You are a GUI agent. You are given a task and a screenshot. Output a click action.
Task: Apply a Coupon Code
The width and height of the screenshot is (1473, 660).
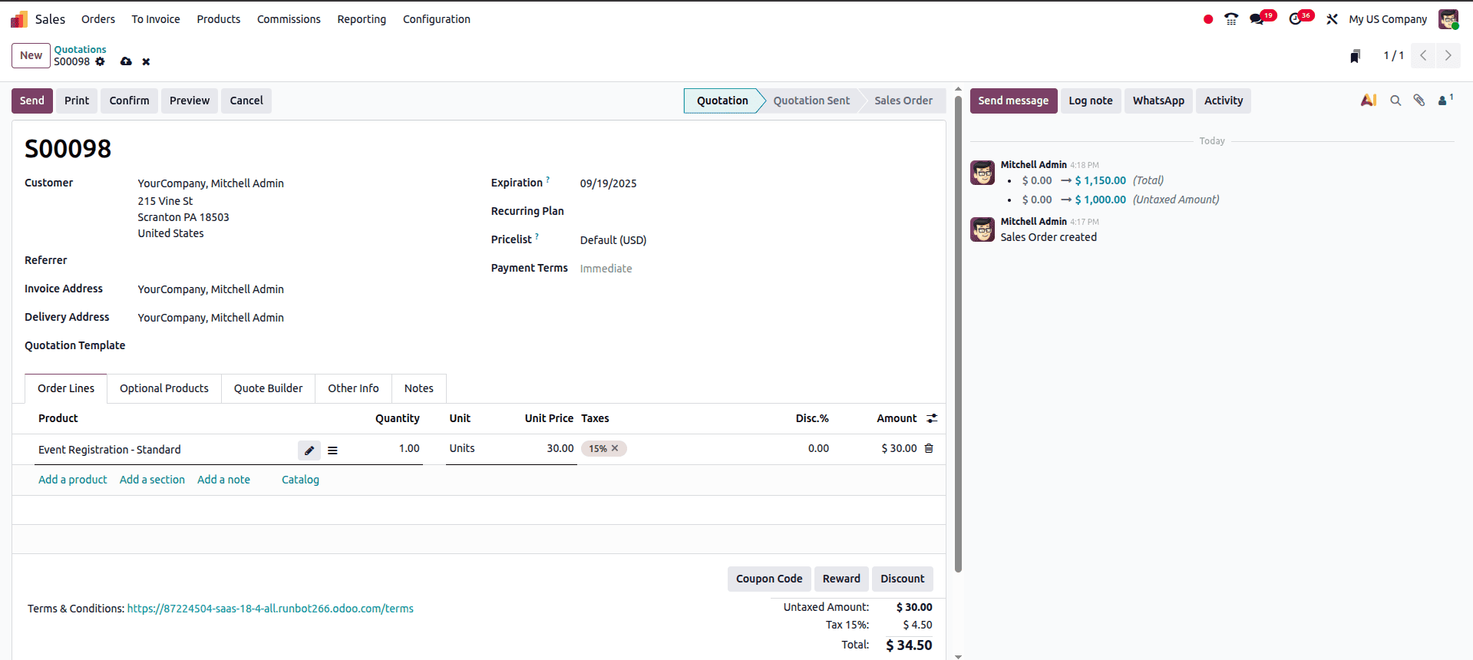tap(769, 579)
